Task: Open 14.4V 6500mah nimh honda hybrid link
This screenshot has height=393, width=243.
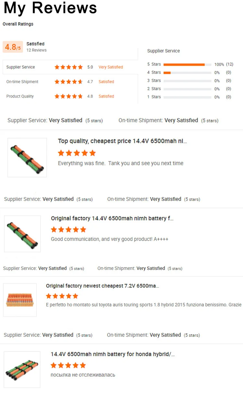Action: pyautogui.click(x=113, y=354)
